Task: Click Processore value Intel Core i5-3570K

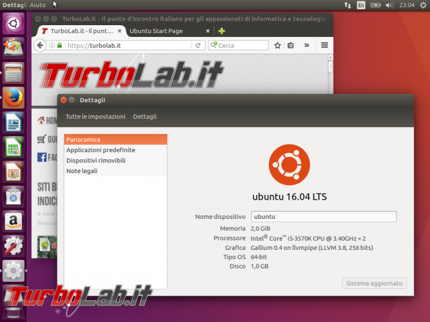Action: coord(308,238)
